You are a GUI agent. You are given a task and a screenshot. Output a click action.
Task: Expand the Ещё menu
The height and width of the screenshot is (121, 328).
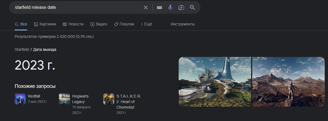pos(146,24)
